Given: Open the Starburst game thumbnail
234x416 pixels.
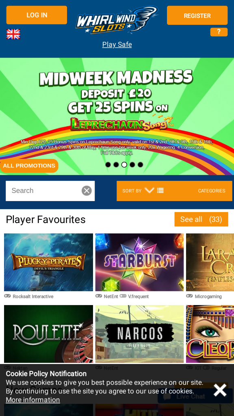Looking at the screenshot, I should 140,262.
